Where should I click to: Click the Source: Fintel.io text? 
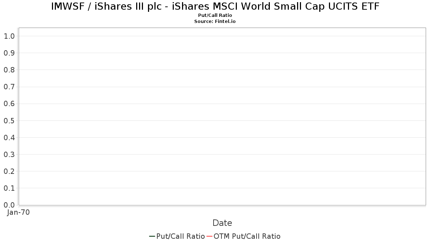tap(215, 21)
